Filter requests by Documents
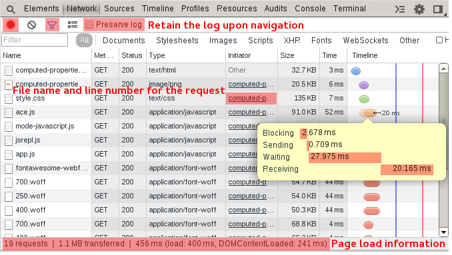452x255 pixels. (x=123, y=41)
